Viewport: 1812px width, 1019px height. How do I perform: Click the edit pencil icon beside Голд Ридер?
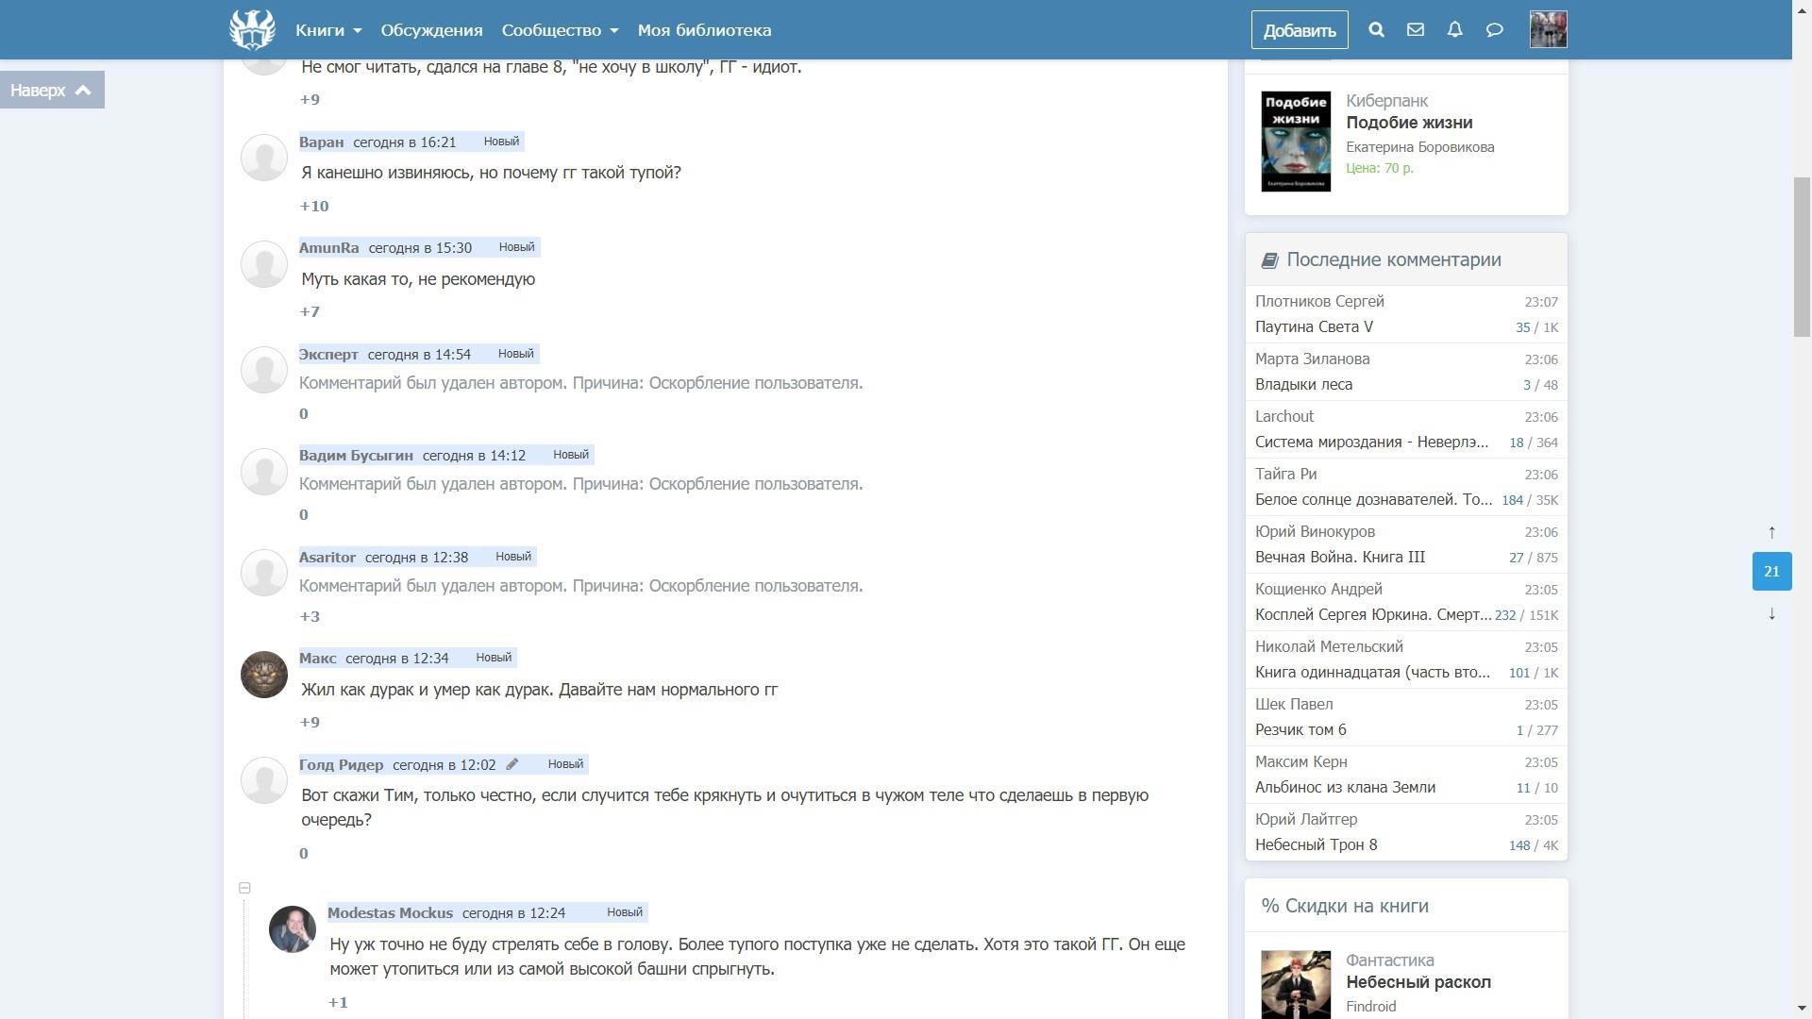[x=512, y=764]
